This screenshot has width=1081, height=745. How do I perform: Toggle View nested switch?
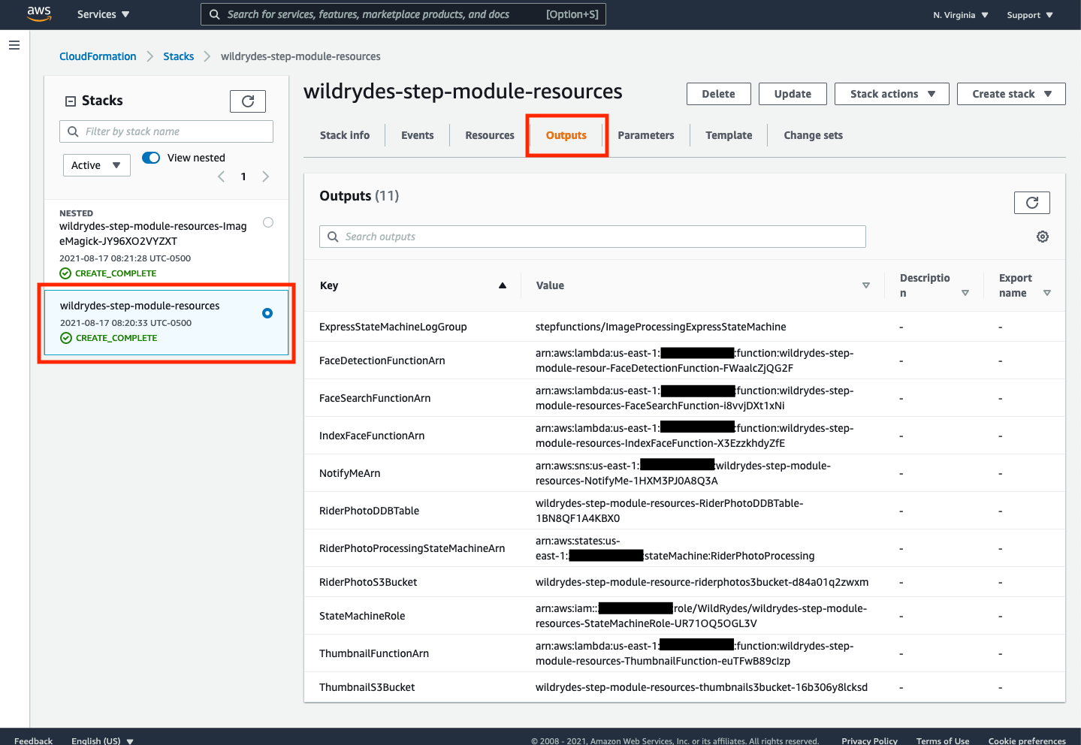click(151, 158)
